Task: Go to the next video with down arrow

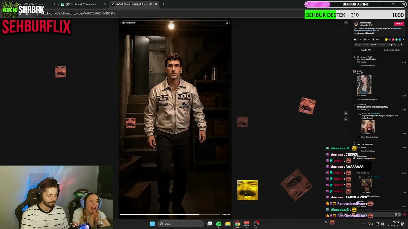Action: point(346,119)
